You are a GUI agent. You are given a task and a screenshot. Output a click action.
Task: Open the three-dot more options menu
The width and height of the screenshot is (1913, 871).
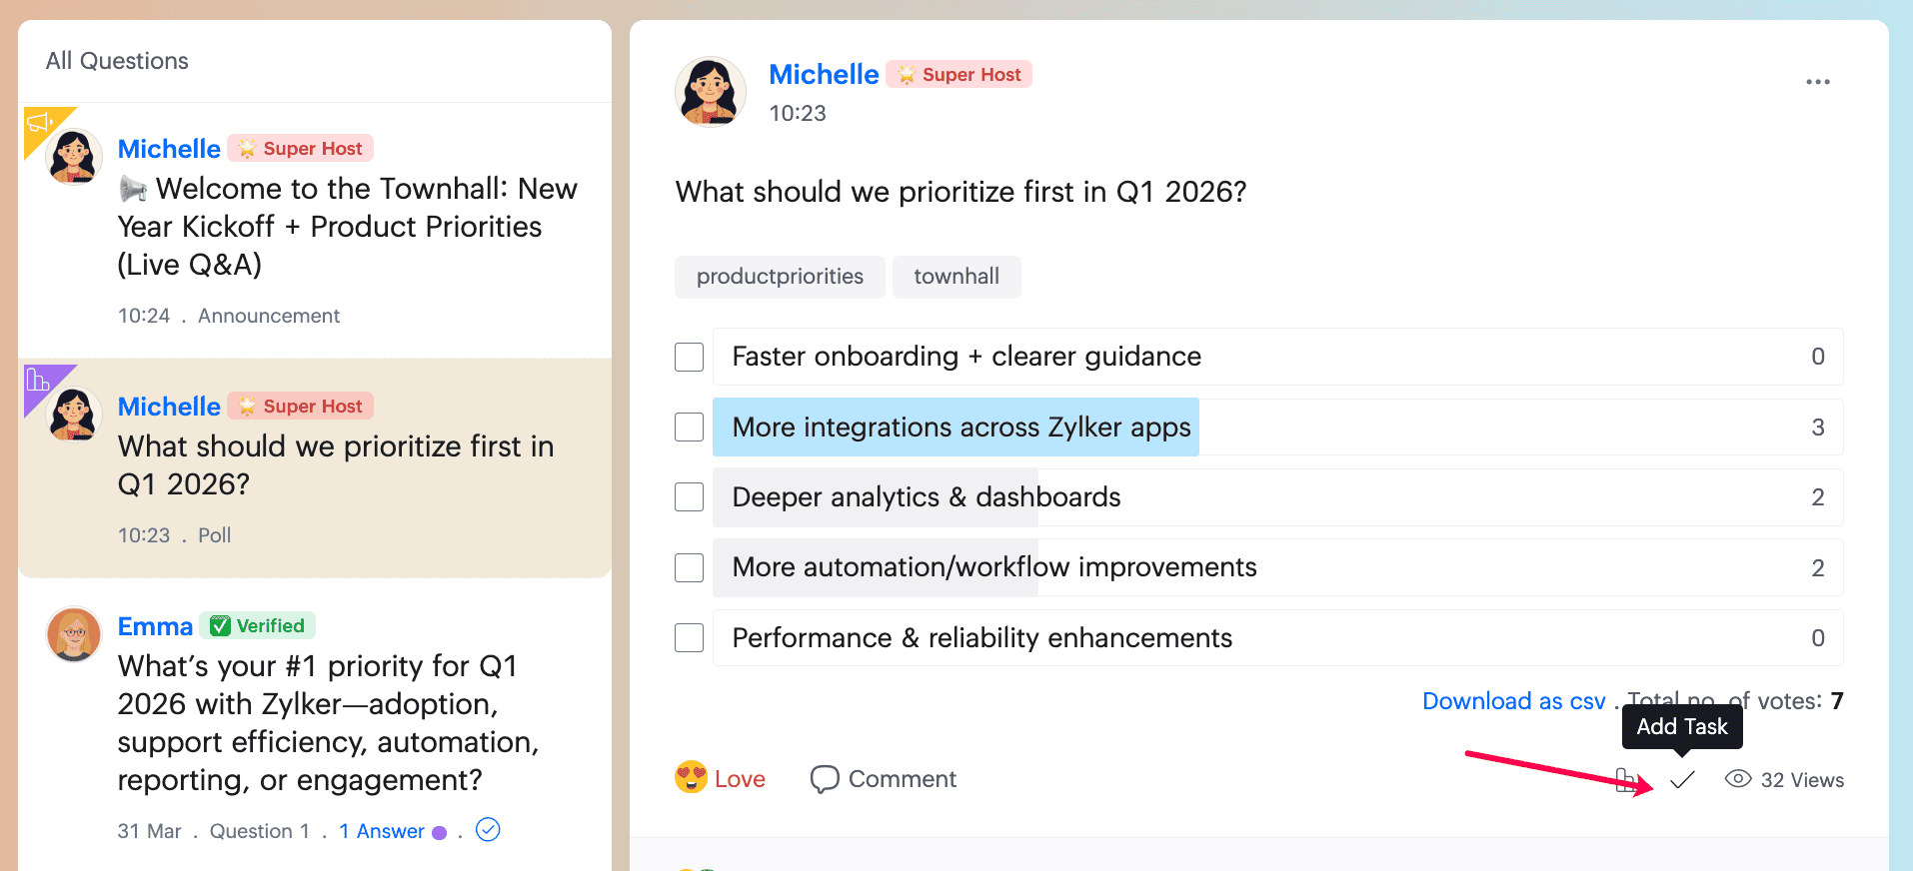tap(1818, 82)
